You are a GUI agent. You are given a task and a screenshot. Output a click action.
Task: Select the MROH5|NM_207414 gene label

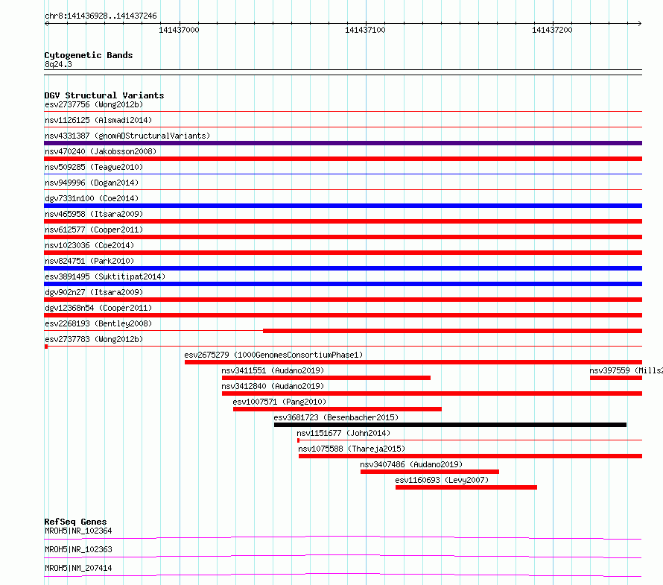point(78,568)
